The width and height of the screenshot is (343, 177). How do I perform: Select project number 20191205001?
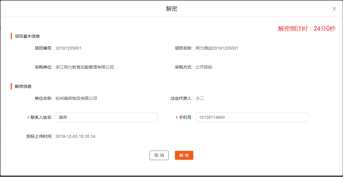pyautogui.click(x=69, y=48)
